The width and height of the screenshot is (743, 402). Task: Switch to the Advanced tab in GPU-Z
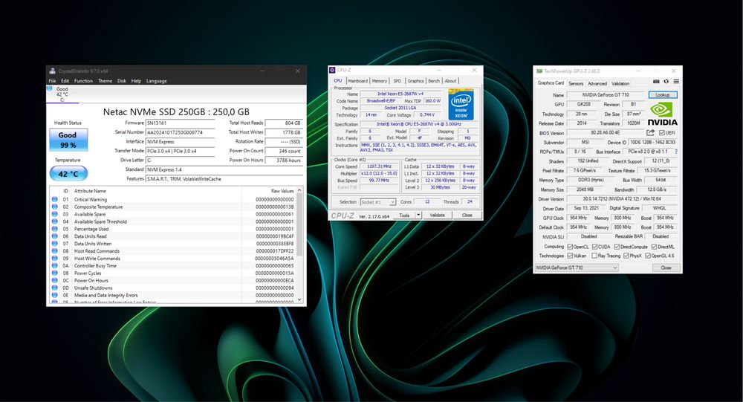click(597, 83)
